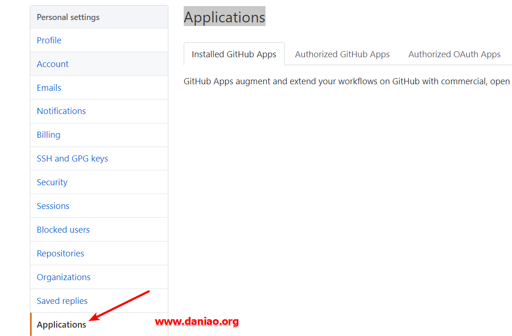The width and height of the screenshot is (512, 336).
Task: Open Saved replies settings
Action: pos(99,301)
